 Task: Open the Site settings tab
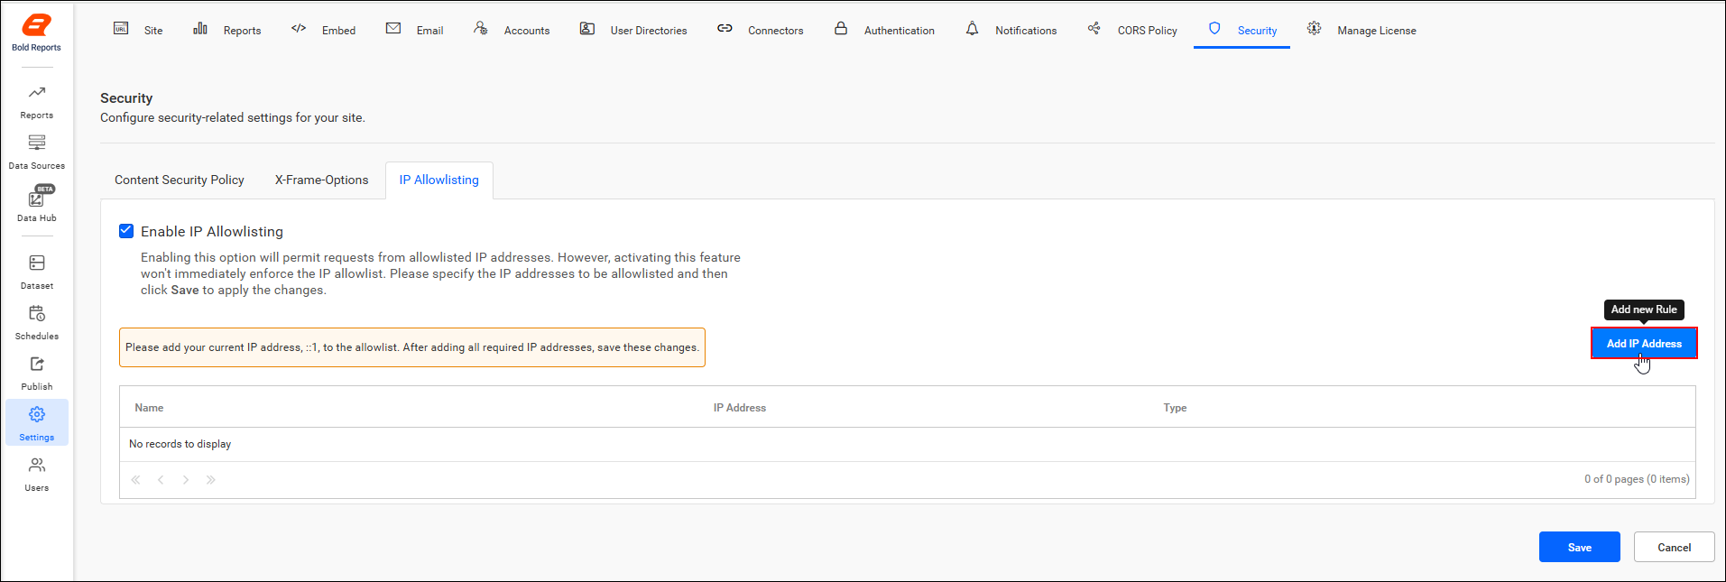coord(138,30)
